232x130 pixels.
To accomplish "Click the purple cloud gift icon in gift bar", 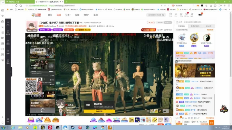I will tap(93, 120).
